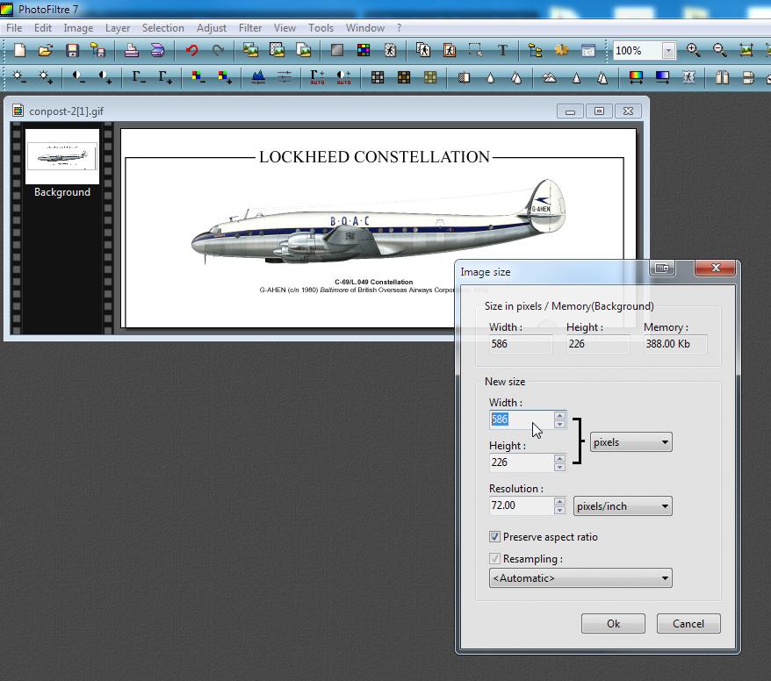This screenshot has width=771, height=681.
Task: Save the image with the floppy icon
Action: click(72, 50)
